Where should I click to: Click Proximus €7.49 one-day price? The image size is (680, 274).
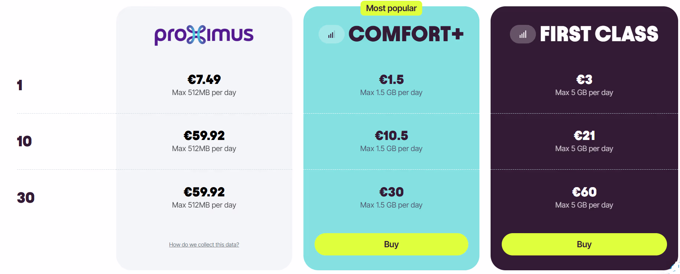(204, 79)
